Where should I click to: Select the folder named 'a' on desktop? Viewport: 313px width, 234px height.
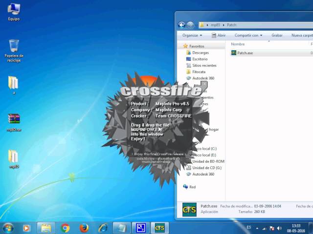point(13,85)
